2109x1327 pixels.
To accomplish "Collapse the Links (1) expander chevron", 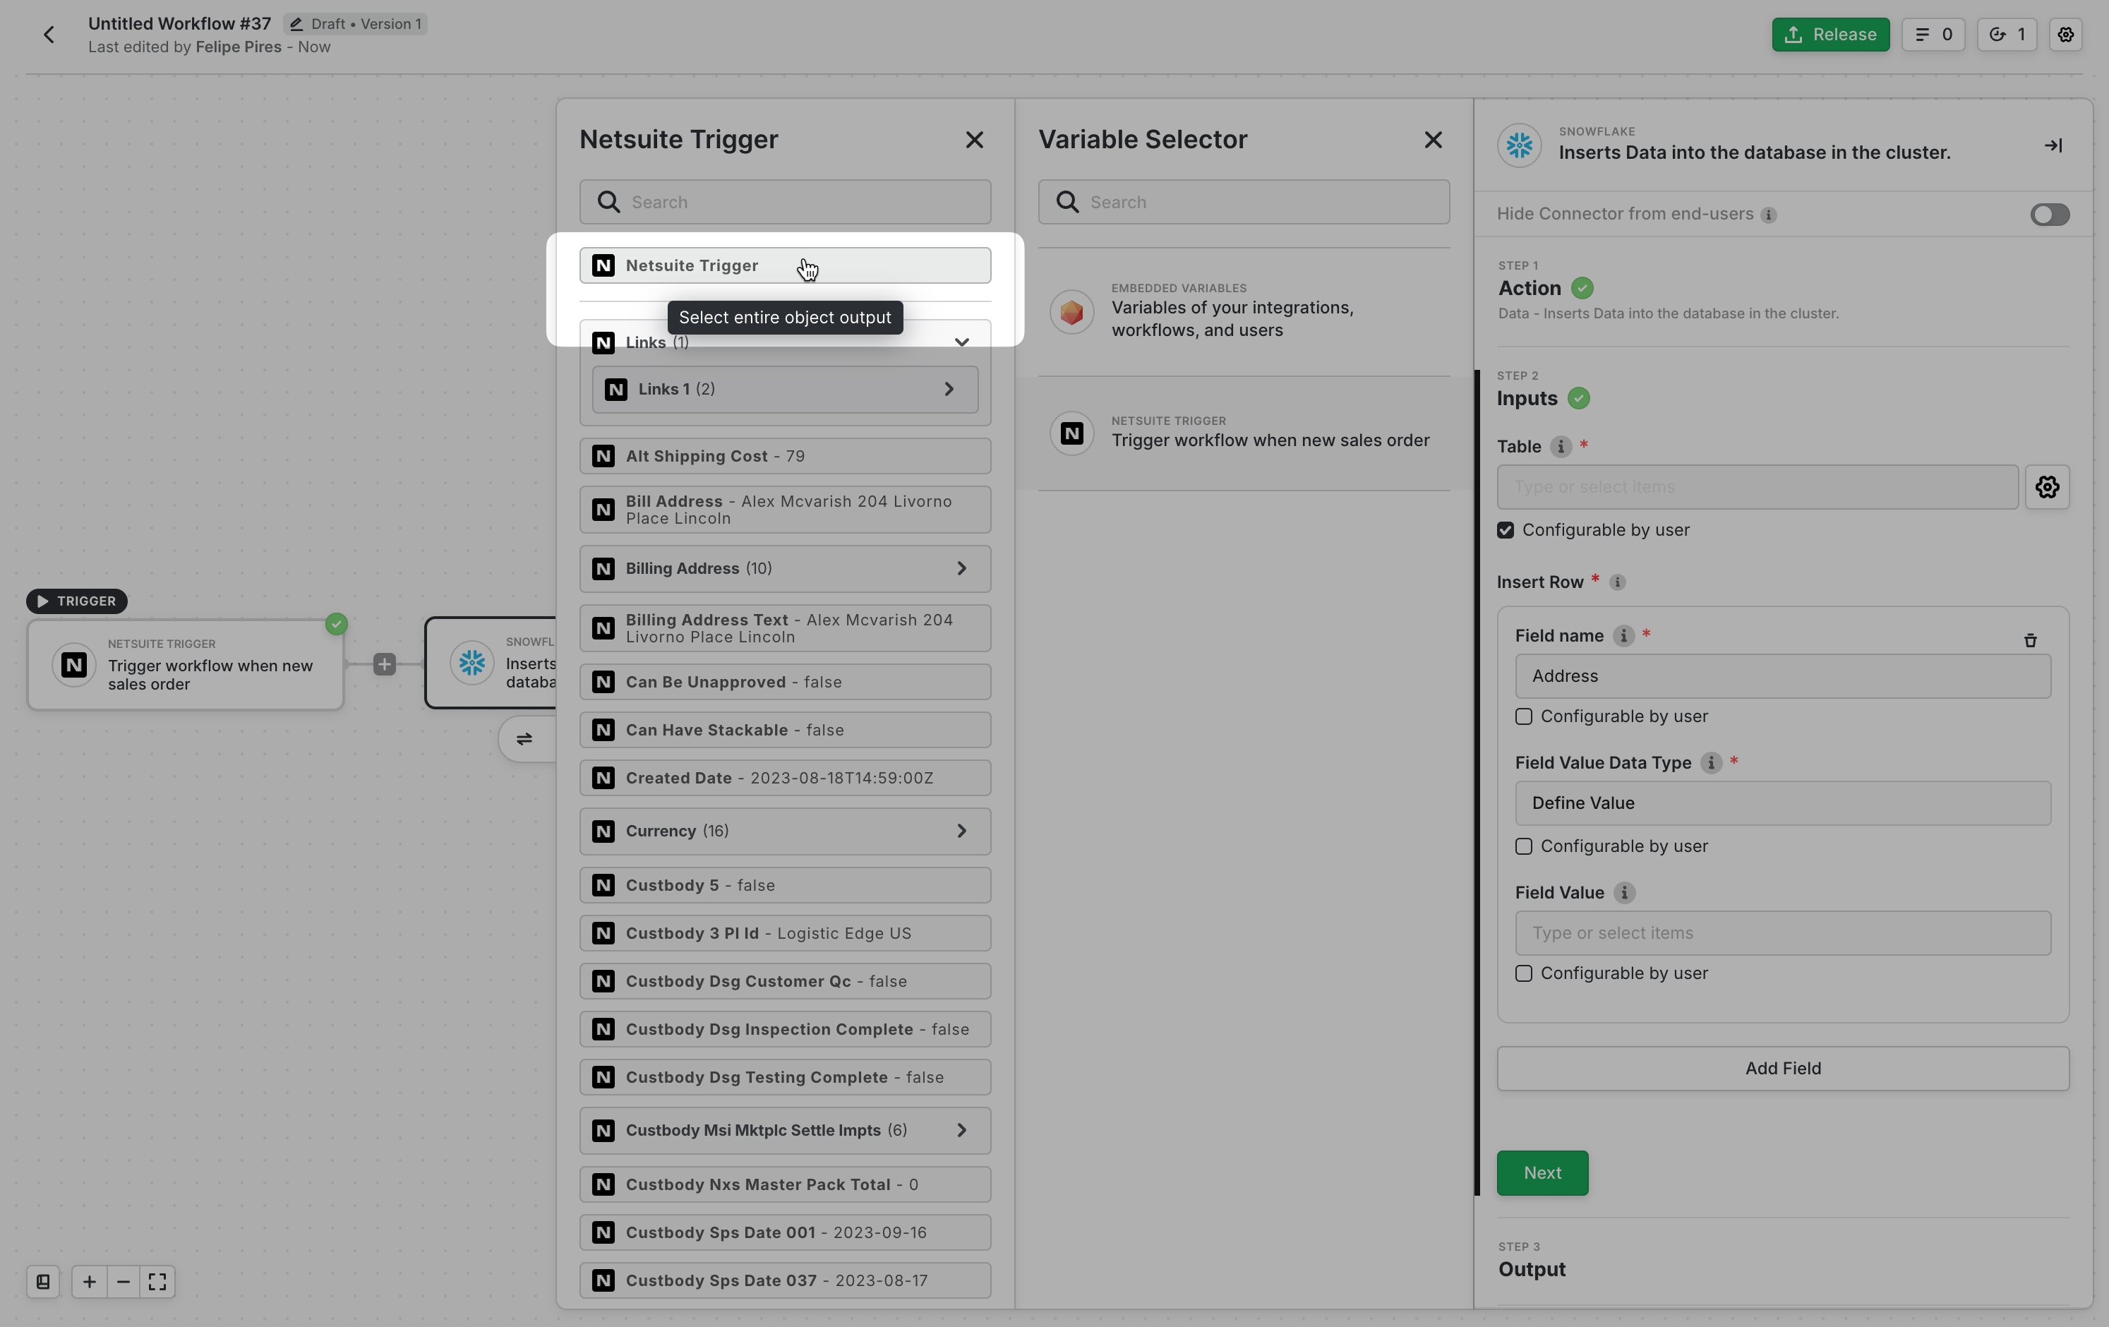I will click(961, 342).
